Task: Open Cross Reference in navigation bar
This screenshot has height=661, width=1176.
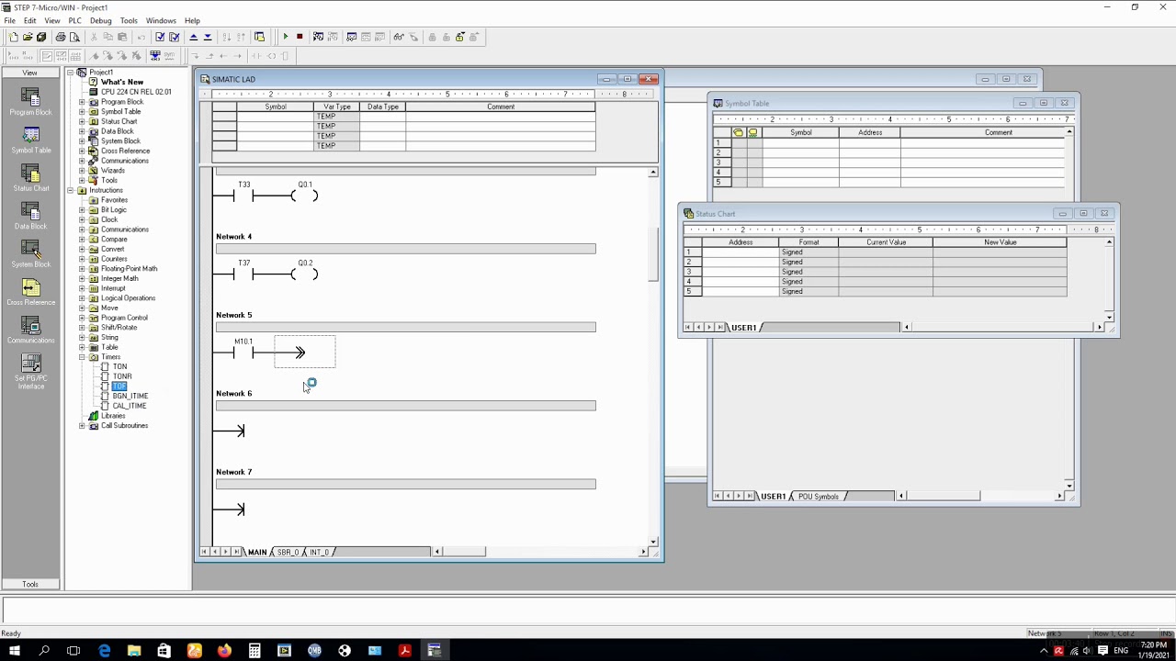Action: 30,293
